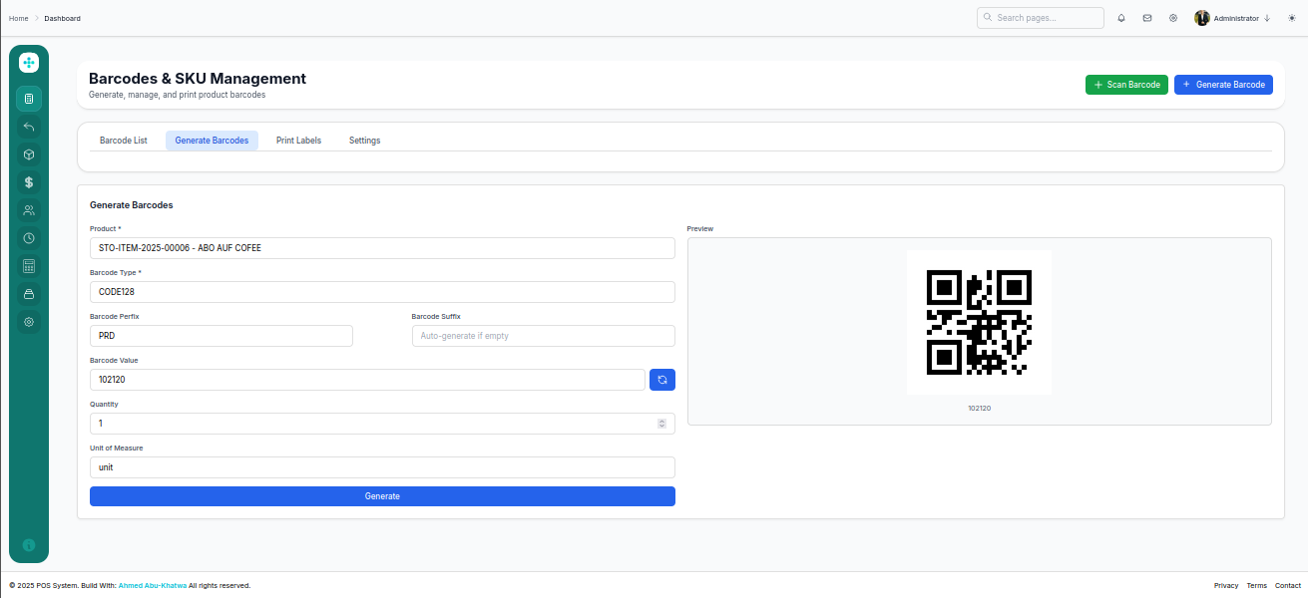Open the cash drawer sidebar icon
Viewport: 1308px width, 598px height.
(x=29, y=294)
